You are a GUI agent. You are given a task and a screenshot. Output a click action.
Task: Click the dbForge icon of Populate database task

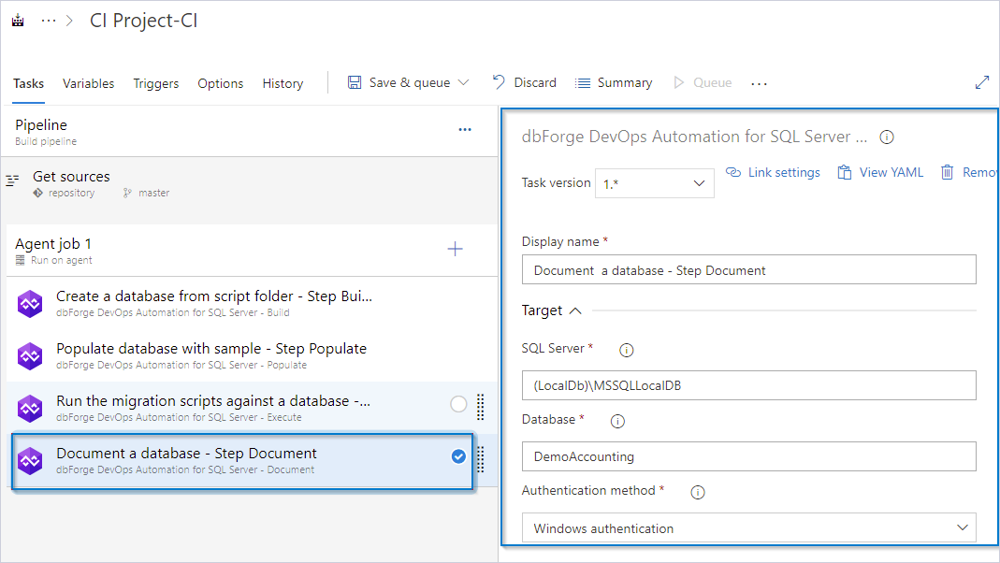[x=30, y=355]
